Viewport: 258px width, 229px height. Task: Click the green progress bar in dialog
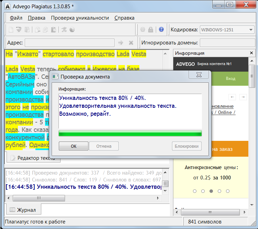[x=130, y=133]
